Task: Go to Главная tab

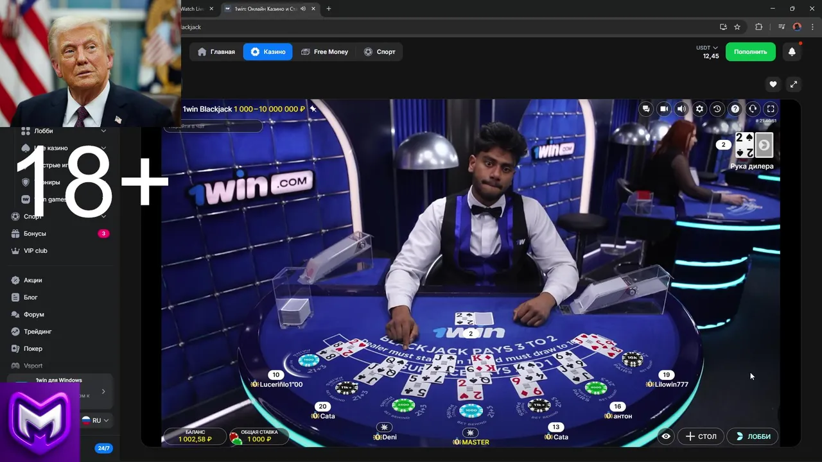Action: tap(216, 52)
